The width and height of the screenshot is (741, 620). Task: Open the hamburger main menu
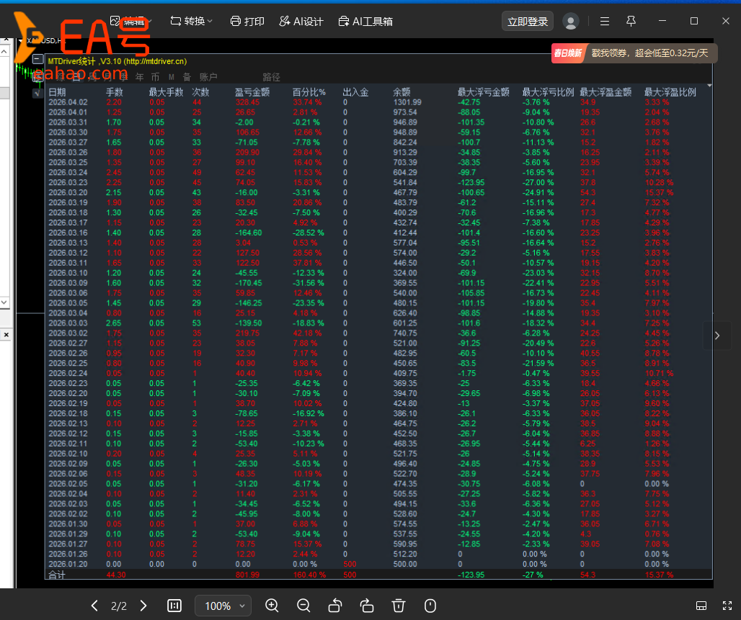605,22
